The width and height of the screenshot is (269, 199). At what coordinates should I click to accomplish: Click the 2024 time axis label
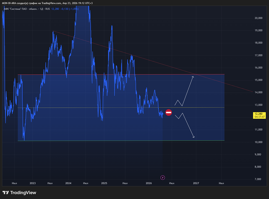click(68, 183)
